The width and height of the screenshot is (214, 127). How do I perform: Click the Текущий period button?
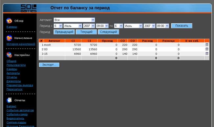86,32
